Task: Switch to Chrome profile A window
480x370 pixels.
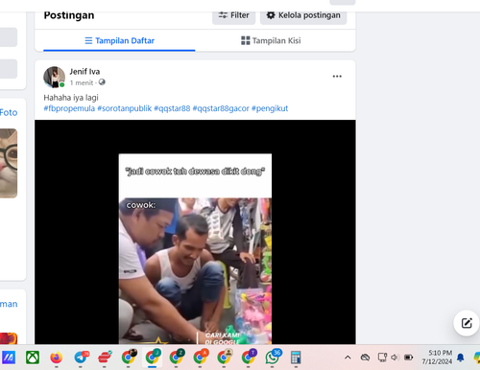Action: tap(200, 358)
